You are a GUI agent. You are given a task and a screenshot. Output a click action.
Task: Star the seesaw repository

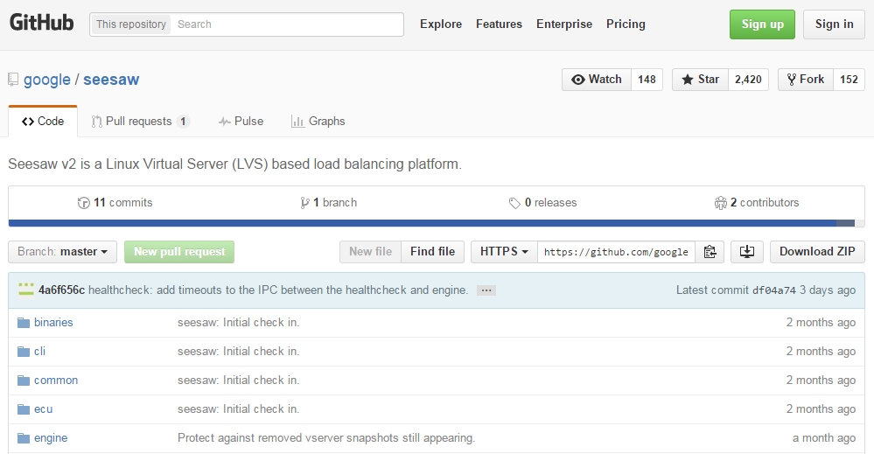coord(699,80)
